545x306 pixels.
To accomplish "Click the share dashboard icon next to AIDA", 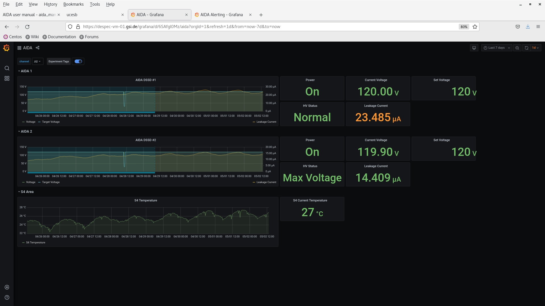I will point(37,48).
